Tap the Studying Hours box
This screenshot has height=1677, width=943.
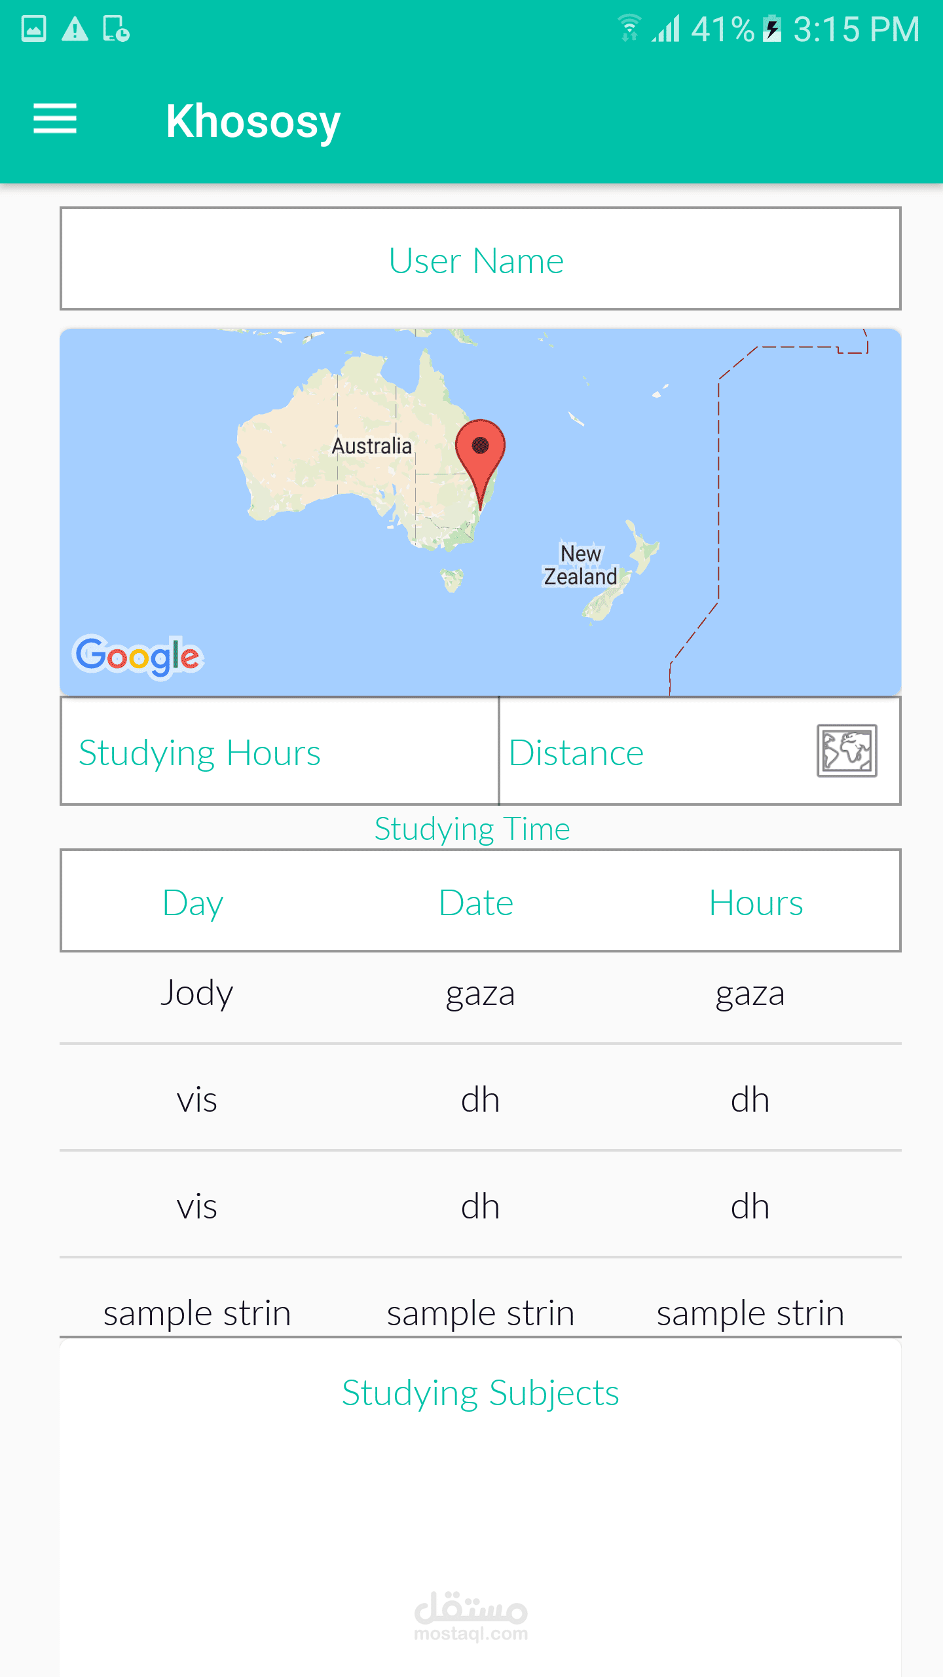280,752
